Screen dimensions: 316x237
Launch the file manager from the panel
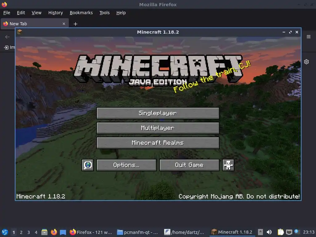click(44, 232)
